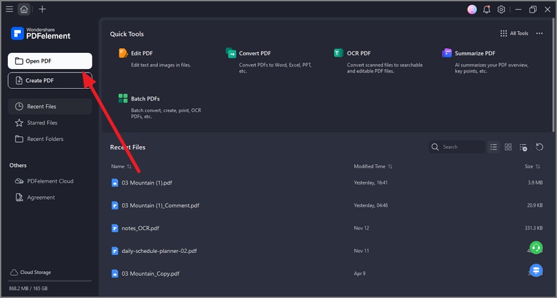The image size is (557, 298).
Task: Expand Quick Tools more options ellipsis
Action: tap(539, 33)
